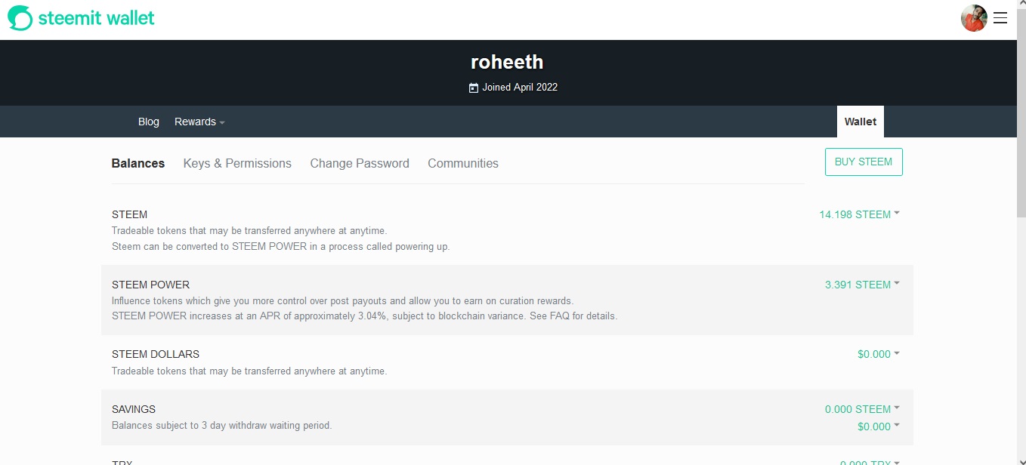This screenshot has height=465, width=1026.
Task: Click the Steemit Wallet logo icon
Action: point(20,18)
